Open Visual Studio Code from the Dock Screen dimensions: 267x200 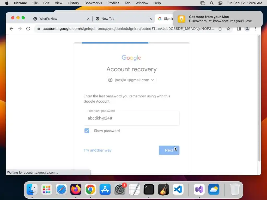coord(178,189)
